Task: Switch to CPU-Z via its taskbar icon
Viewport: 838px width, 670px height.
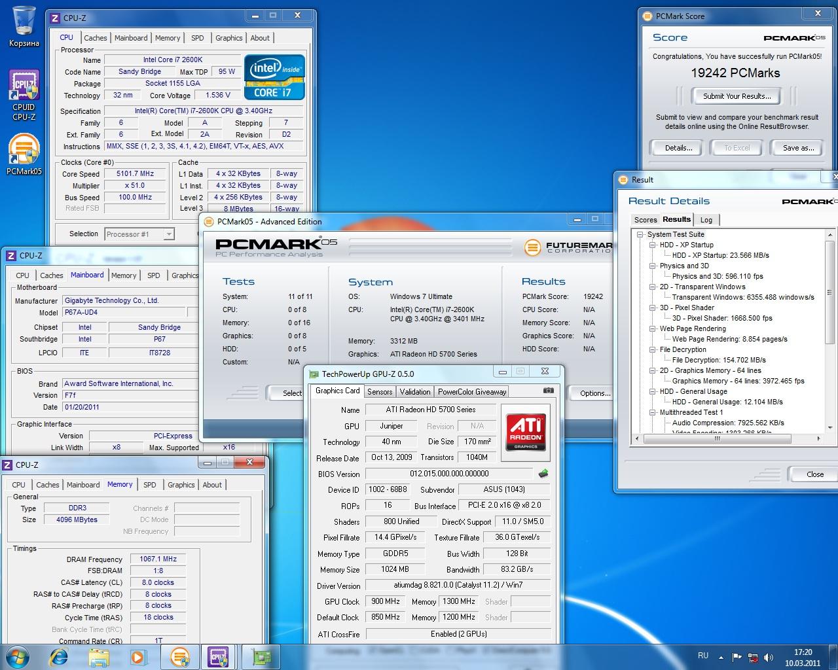Action: pos(219,656)
